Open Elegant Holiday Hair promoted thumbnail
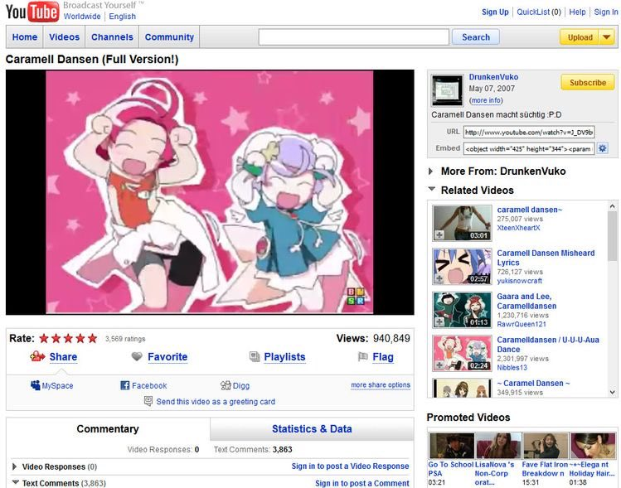 593,446
